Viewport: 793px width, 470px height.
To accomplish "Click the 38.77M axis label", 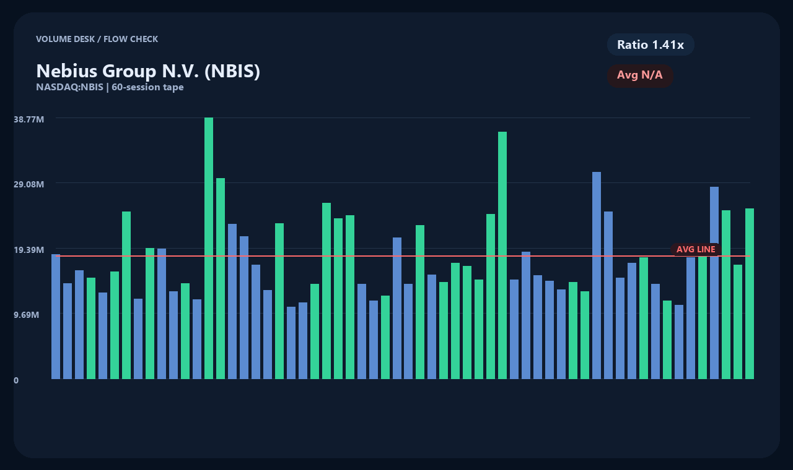I will click(29, 119).
